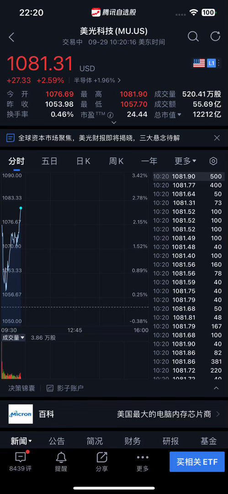Viewport: 228px width, 494px height.
Task: Open the 8439评 comments icon
Action: [21, 457]
